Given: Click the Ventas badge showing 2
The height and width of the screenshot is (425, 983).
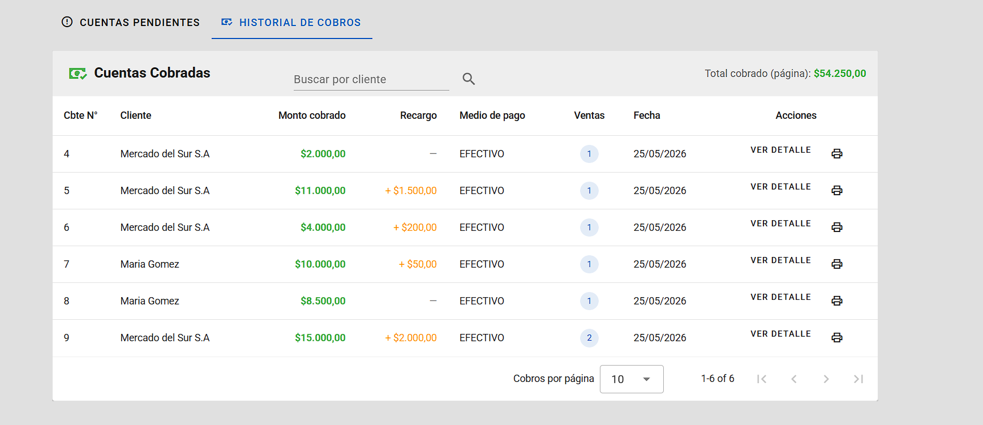Looking at the screenshot, I should click(x=589, y=338).
